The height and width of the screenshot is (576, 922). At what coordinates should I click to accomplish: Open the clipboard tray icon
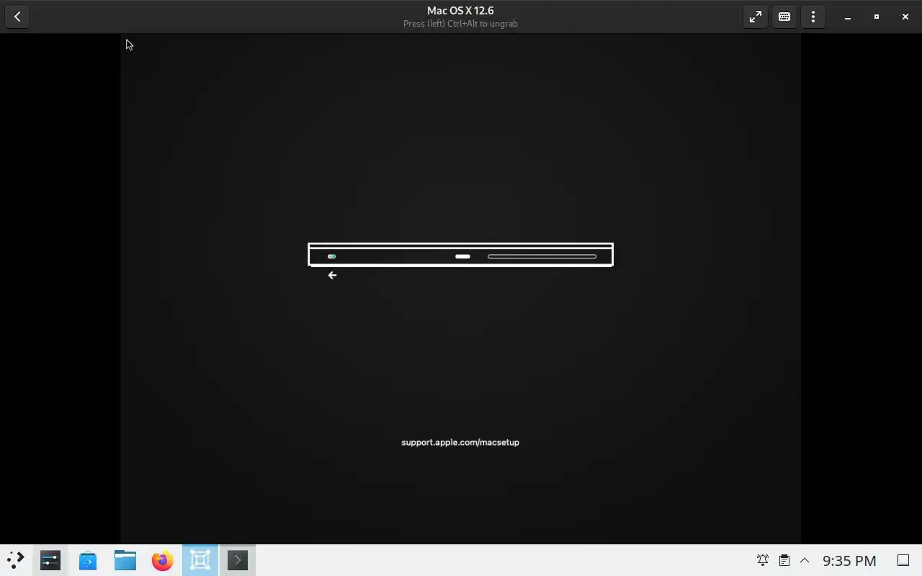pyautogui.click(x=784, y=560)
